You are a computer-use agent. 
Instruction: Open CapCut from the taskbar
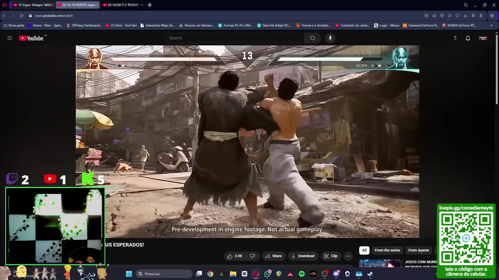click(x=244, y=274)
